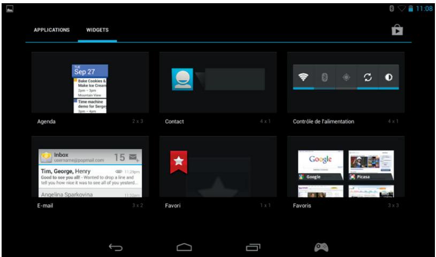This screenshot has width=436, height=257.
Task: Click the Google bookmark thumbnail in Favoris
Action: 320,165
